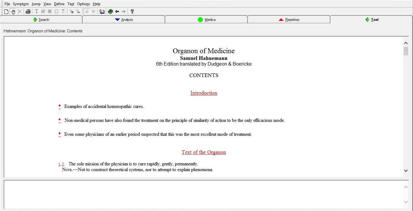Open the Jump menu
Viewport: 413px width, 211px height.
(36, 4)
